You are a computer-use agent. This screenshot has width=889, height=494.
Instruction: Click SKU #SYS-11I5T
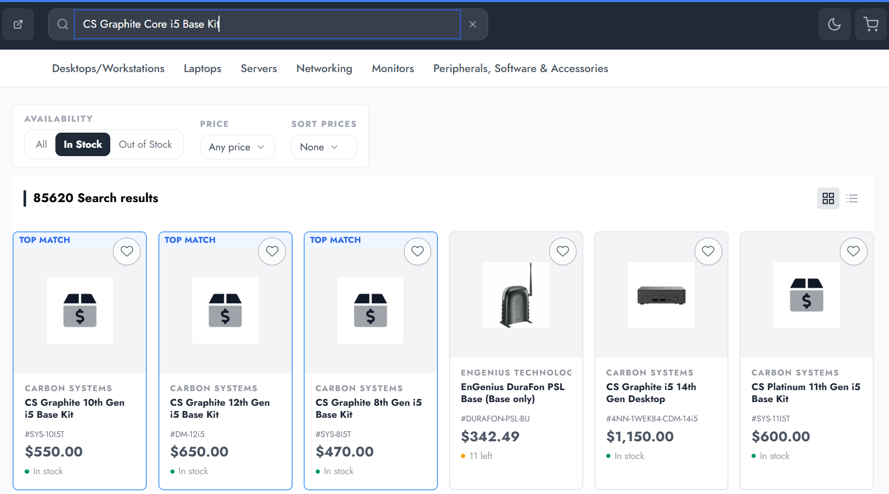(770, 419)
